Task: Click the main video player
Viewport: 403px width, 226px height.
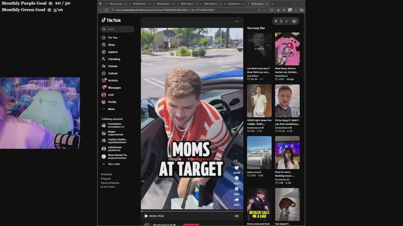Action: click(192, 119)
